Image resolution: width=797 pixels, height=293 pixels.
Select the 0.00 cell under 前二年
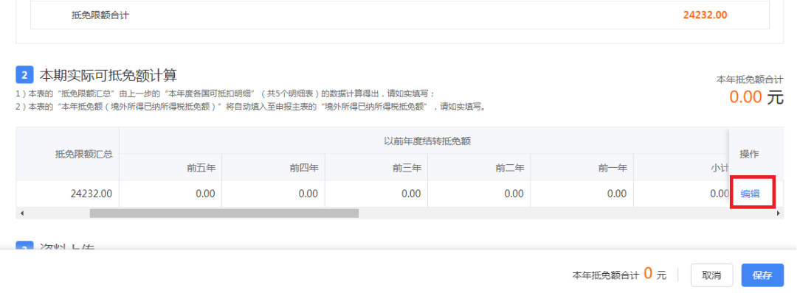coord(479,194)
